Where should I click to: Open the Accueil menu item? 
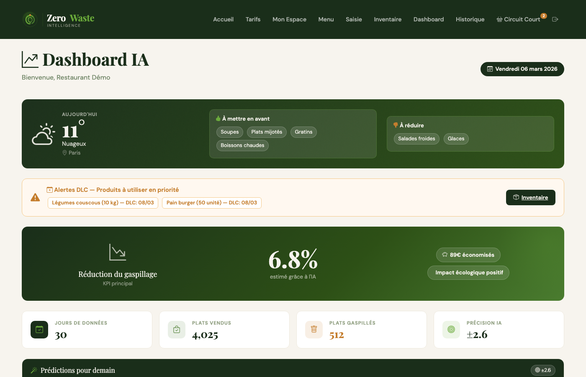[x=223, y=19]
